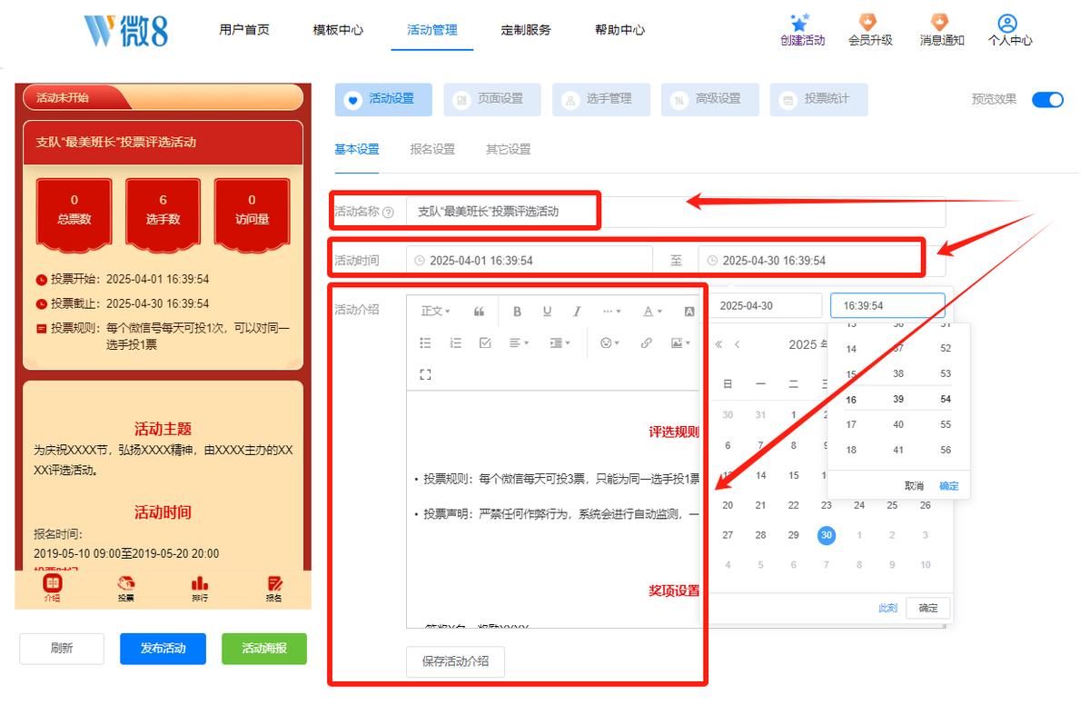Image resolution: width=1090 pixels, height=725 pixels.
Task: Click end time field 2025-04-30 16:39:54
Action: click(x=821, y=261)
